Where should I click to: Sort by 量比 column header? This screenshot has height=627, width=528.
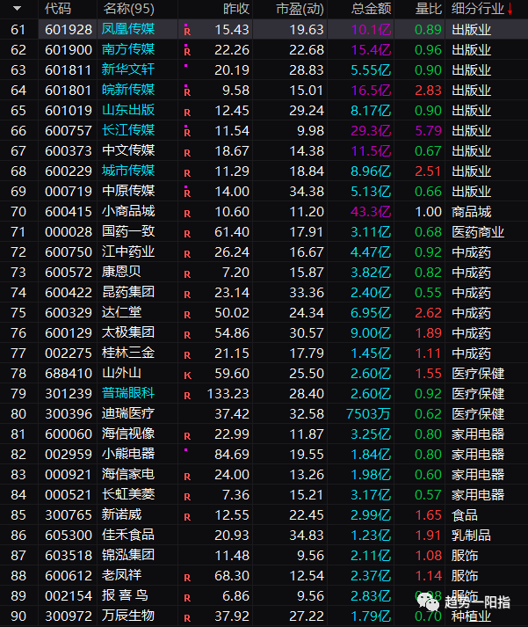(x=428, y=9)
